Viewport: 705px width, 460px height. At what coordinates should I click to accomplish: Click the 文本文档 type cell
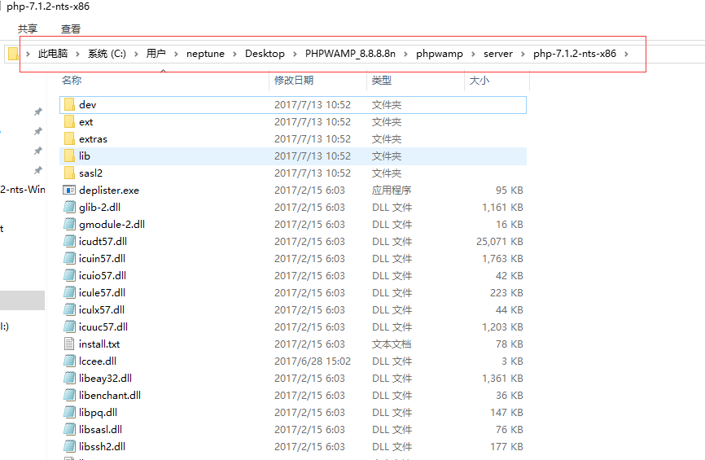coord(391,344)
